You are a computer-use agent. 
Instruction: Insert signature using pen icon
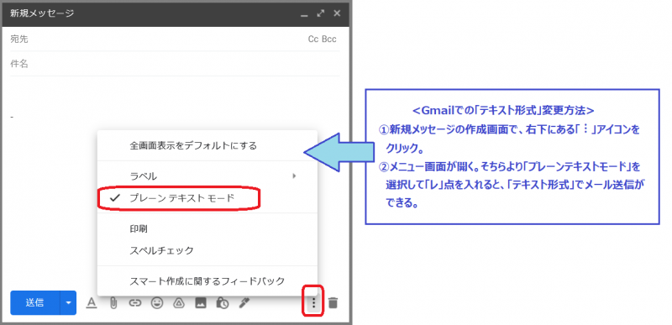(x=244, y=303)
